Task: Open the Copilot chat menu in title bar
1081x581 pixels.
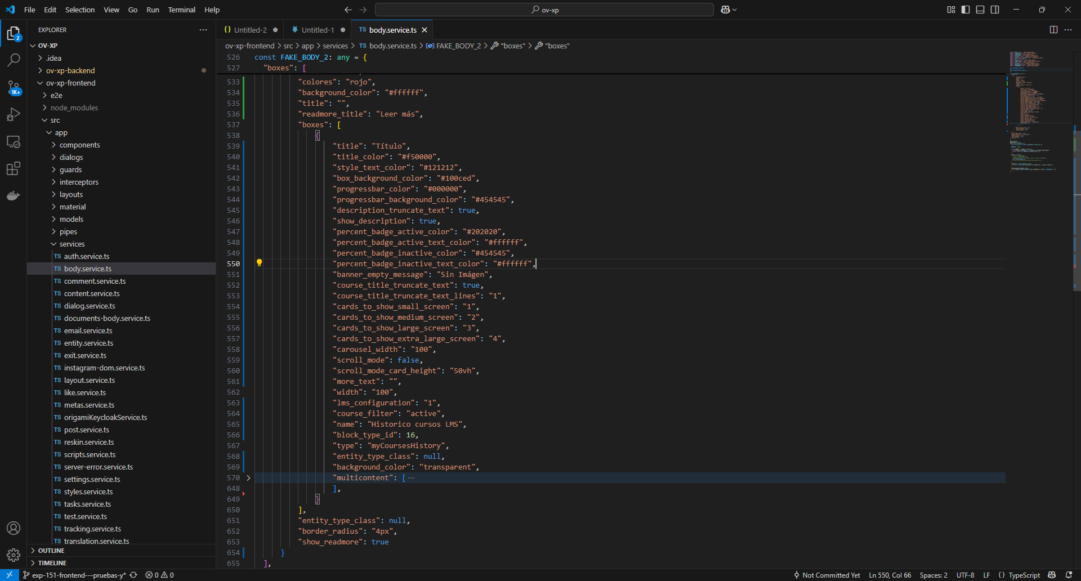Action: click(729, 10)
